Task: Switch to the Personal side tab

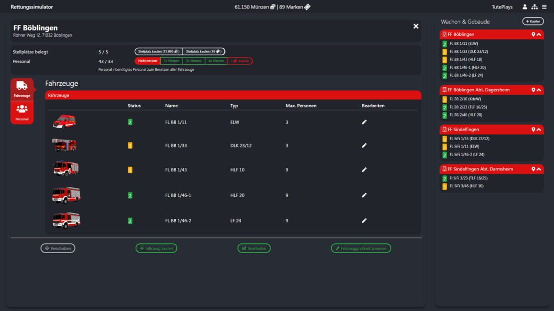Action: 22,113
